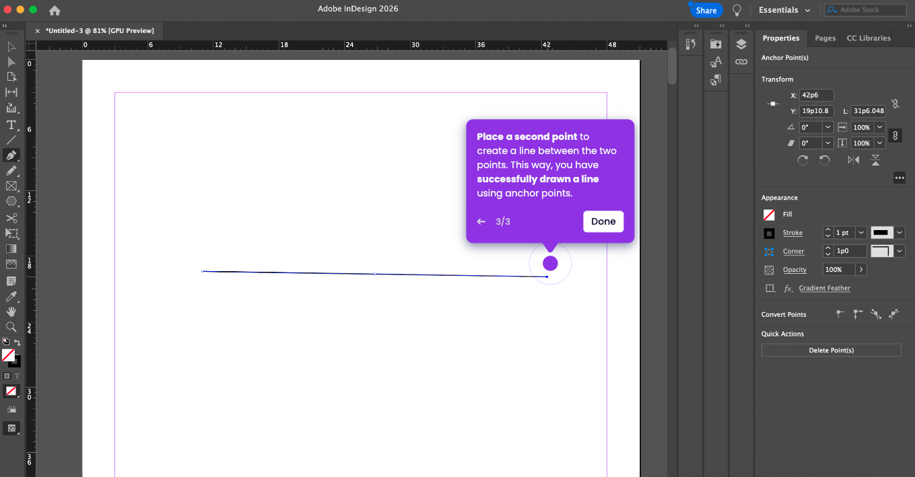Select the Rectangle Frame tool
The height and width of the screenshot is (477, 915).
(11, 186)
